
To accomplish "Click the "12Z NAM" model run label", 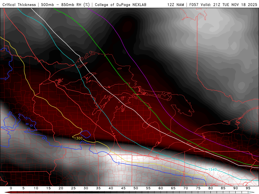I will coord(175,5).
